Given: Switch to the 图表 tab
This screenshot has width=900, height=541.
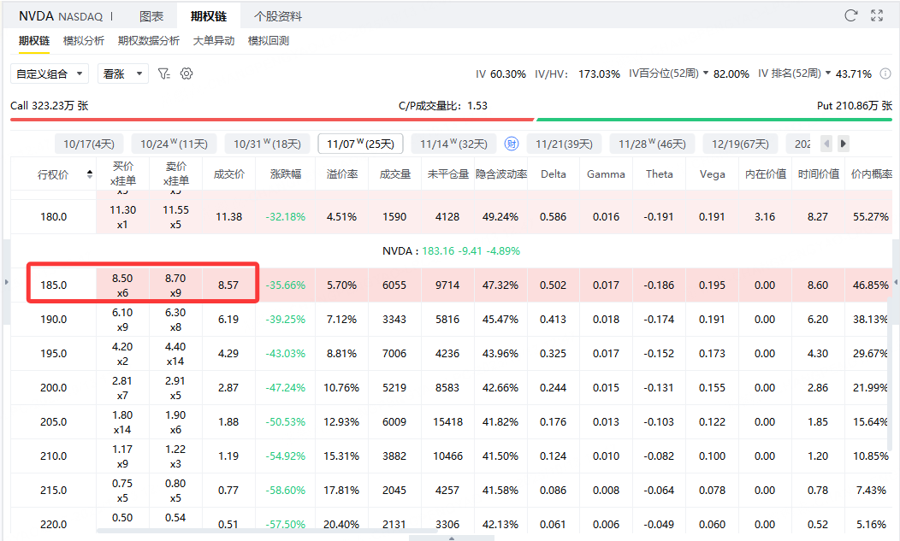Looking at the screenshot, I should tap(151, 16).
